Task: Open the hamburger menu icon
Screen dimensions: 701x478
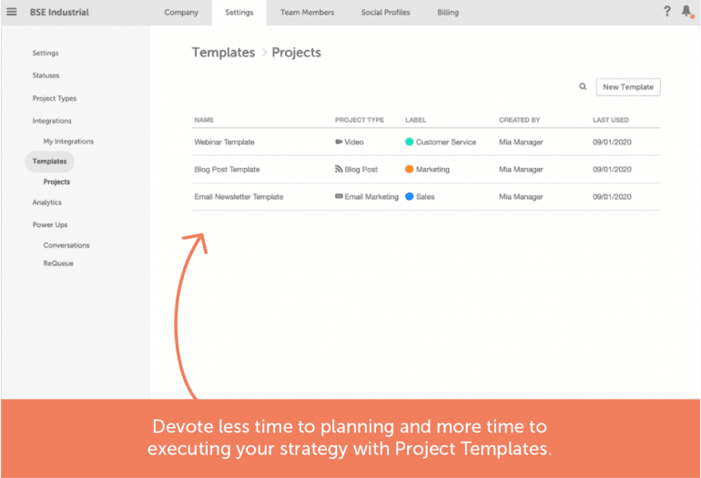Action: click(12, 12)
